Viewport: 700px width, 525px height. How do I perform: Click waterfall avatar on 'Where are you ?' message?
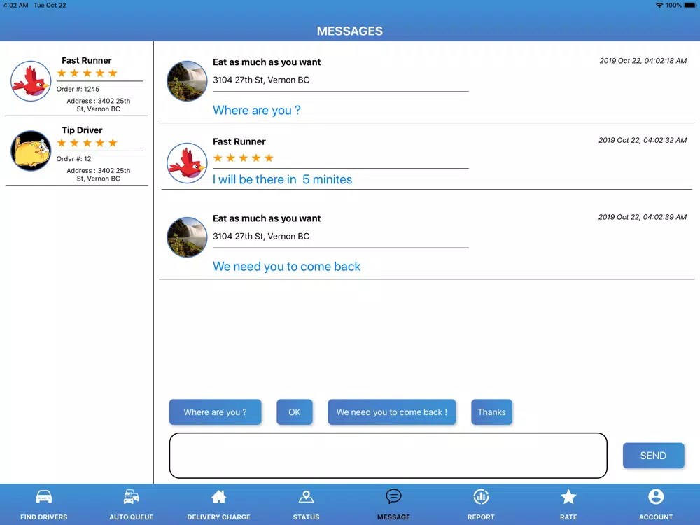click(187, 81)
